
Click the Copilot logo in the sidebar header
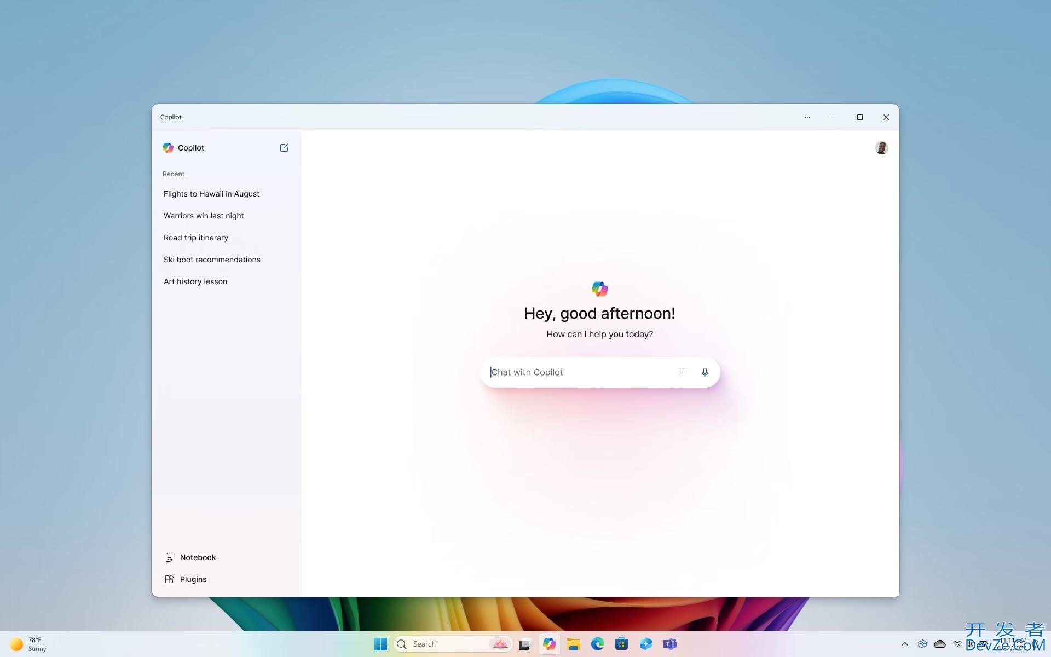coord(168,148)
